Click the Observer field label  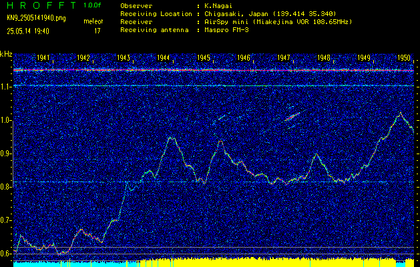point(136,6)
